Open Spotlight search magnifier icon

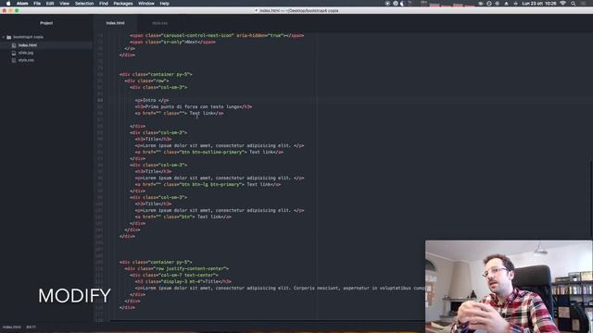pos(574,4)
